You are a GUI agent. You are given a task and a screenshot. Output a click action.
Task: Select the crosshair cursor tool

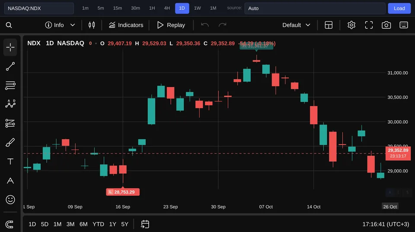click(10, 47)
